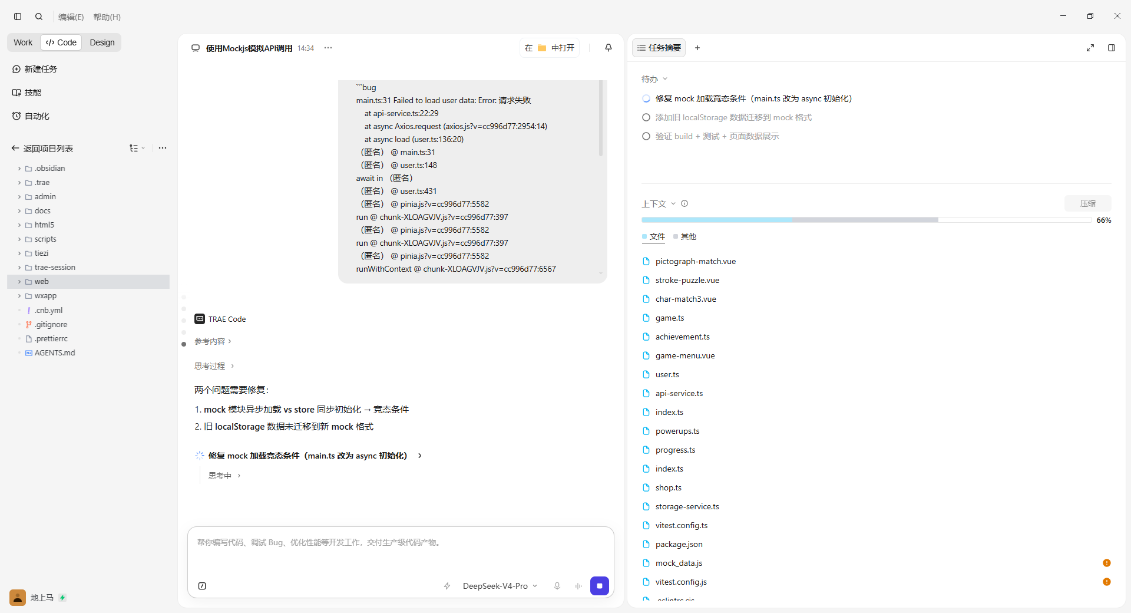Expand the 参考内容 references link

point(213,341)
